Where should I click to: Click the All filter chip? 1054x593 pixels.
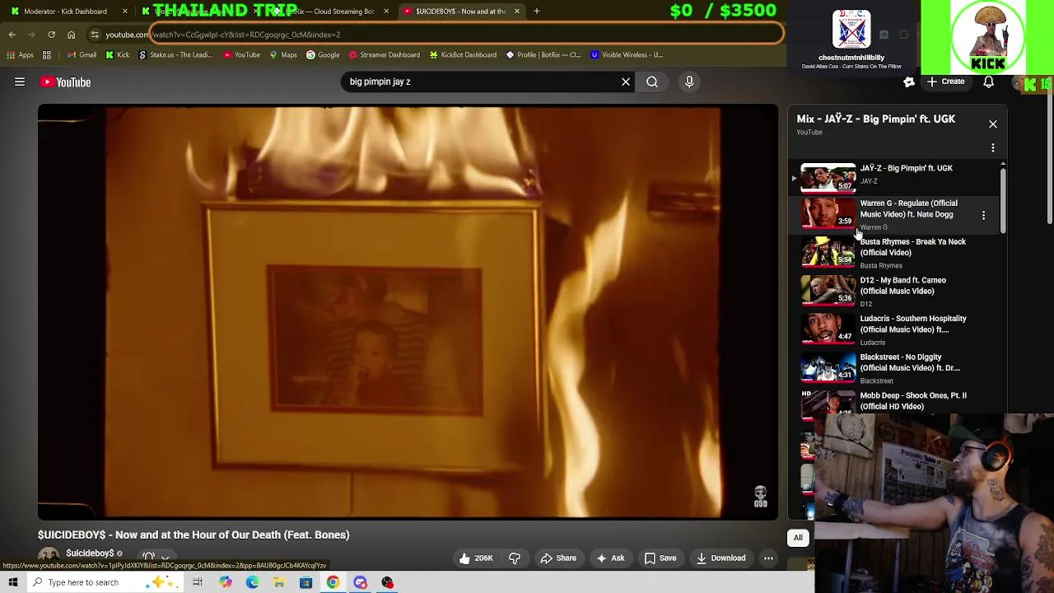tap(798, 538)
